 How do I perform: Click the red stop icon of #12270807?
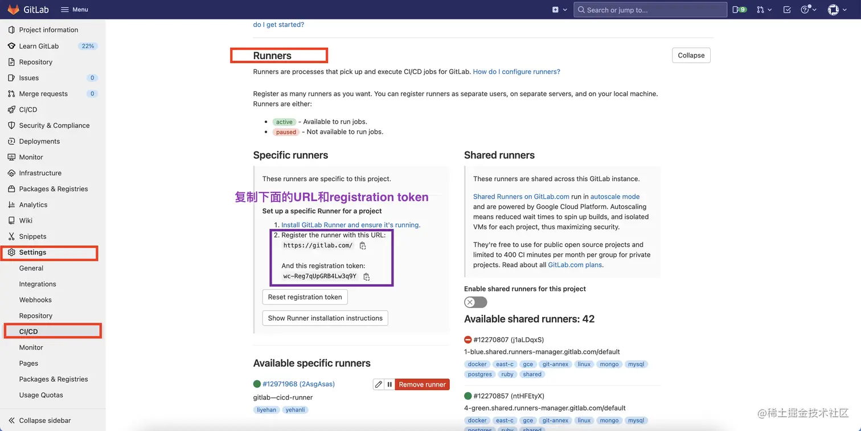tap(468, 340)
